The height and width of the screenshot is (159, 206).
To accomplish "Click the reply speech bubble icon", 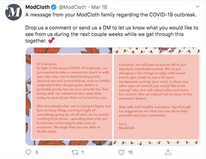I will tap(28, 151).
